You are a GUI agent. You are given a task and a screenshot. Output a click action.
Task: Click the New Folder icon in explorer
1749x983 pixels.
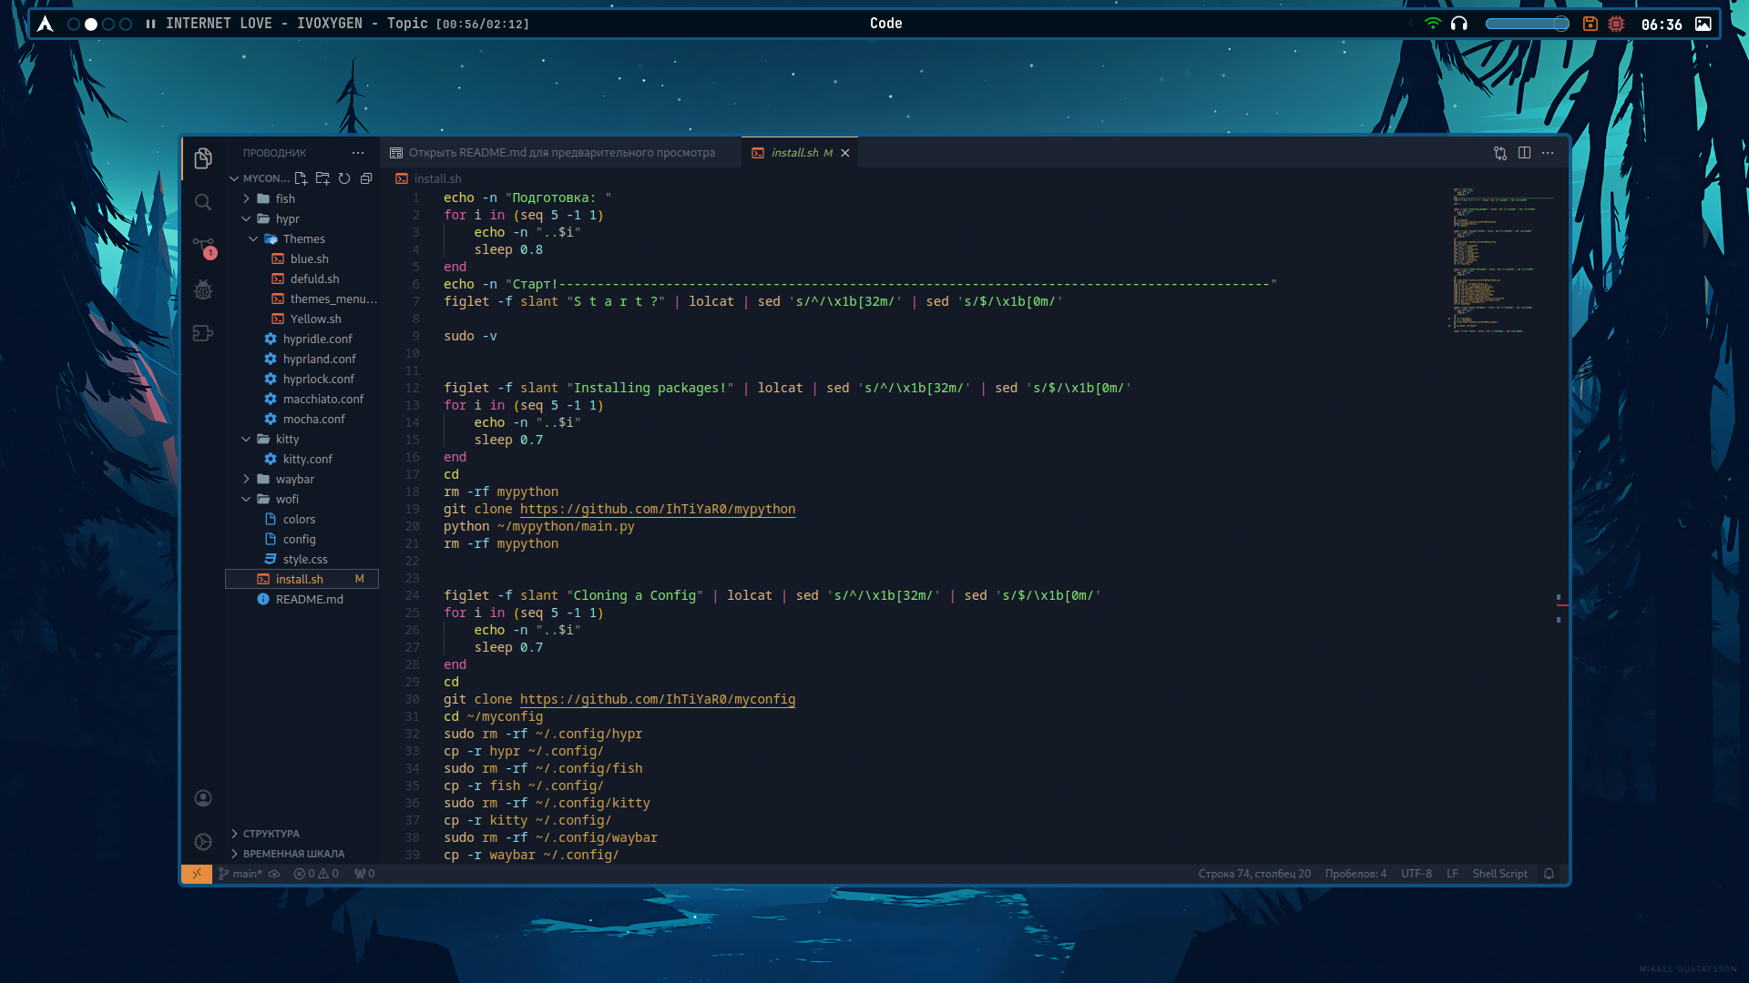[322, 178]
